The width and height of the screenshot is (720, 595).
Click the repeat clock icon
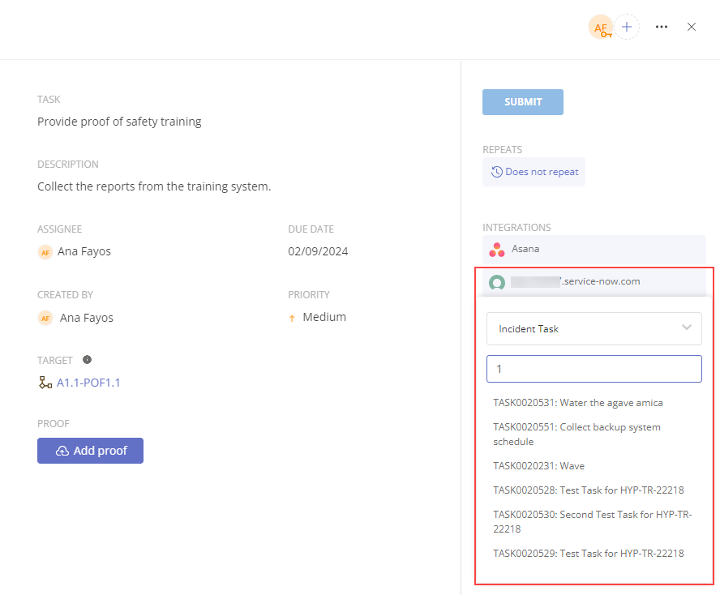[x=497, y=172]
